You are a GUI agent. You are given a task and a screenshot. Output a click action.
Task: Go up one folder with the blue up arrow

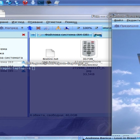[x=30, y=28]
